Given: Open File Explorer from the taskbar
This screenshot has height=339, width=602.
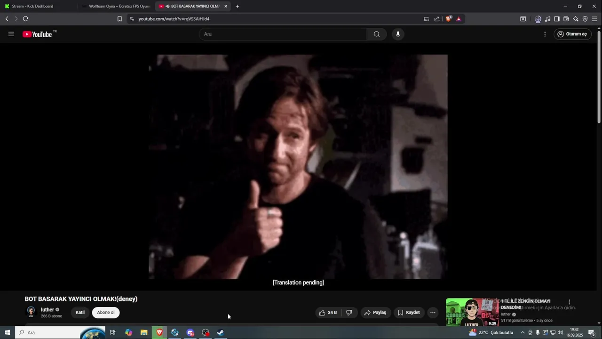Looking at the screenshot, I should [x=144, y=332].
